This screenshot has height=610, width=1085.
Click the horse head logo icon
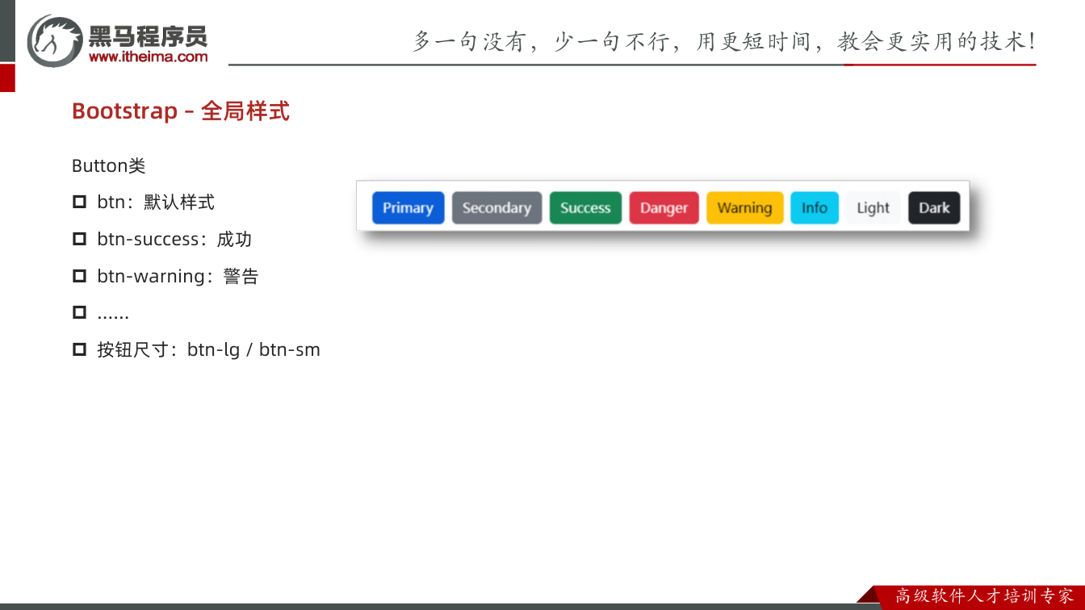pos(55,40)
